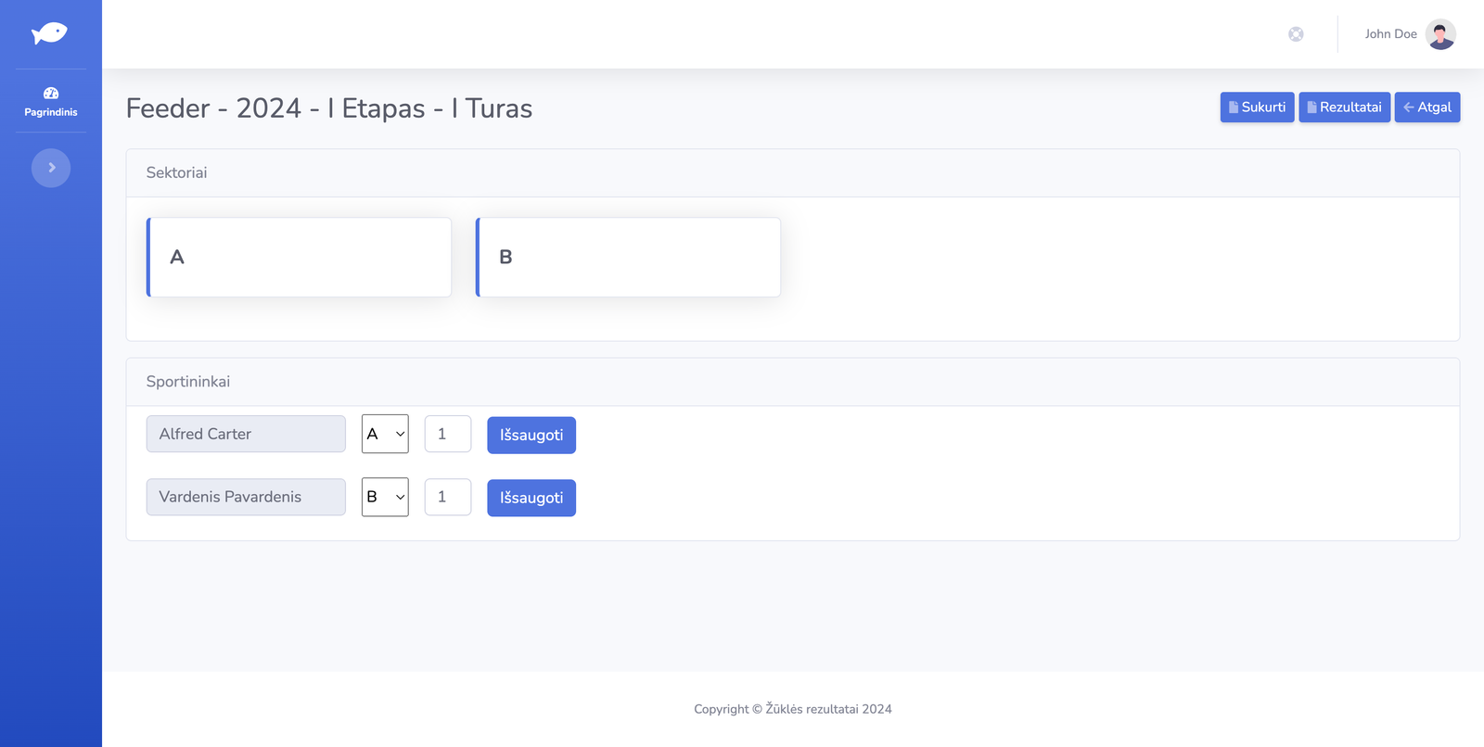Open Rezultatai results page

[1344, 108]
